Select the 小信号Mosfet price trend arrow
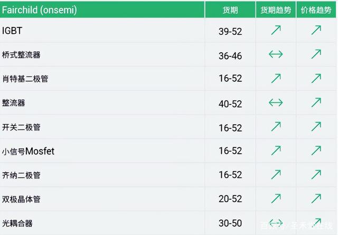The width and height of the screenshot is (338, 235). (x=316, y=151)
